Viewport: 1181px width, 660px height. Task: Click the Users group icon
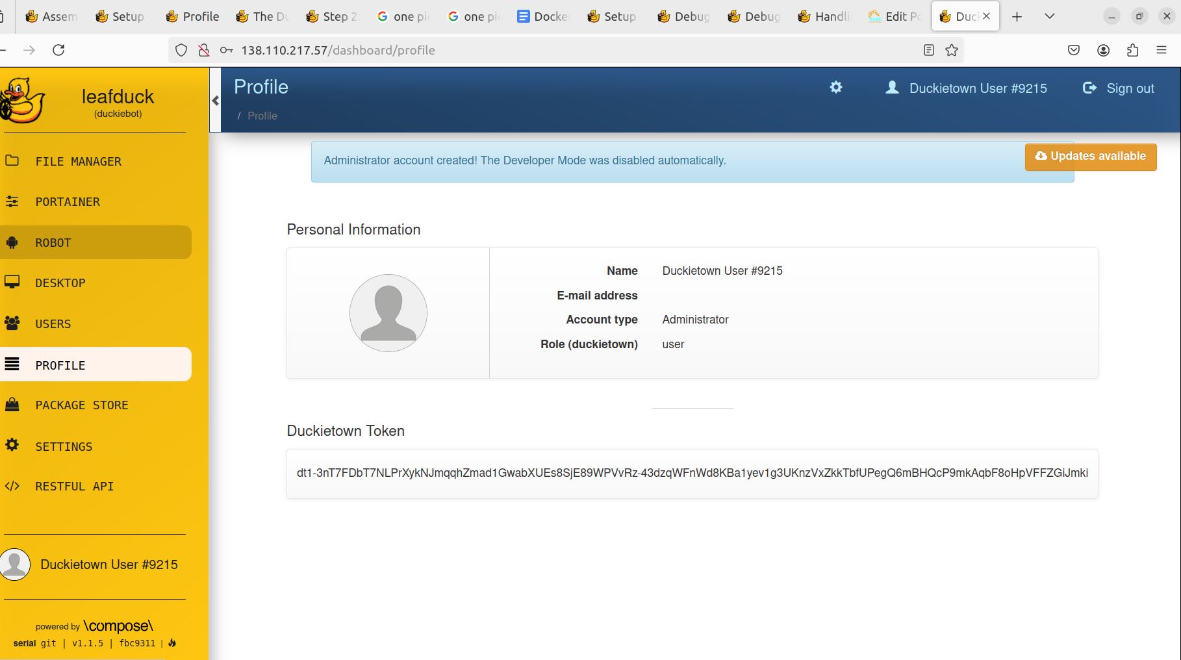[x=12, y=323]
